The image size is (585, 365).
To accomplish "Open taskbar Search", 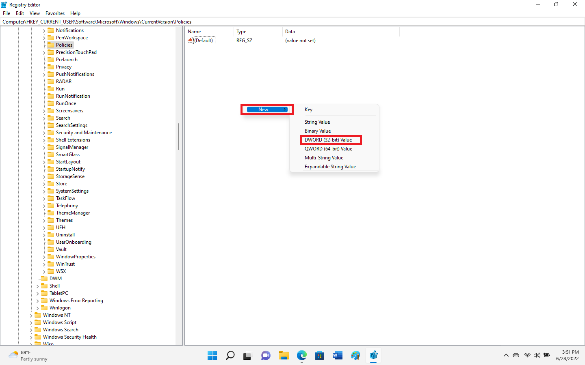I will click(230, 356).
